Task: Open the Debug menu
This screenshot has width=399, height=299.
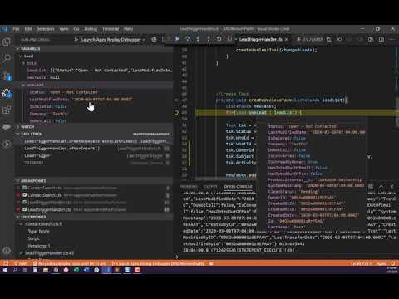Action: [x=91, y=29]
